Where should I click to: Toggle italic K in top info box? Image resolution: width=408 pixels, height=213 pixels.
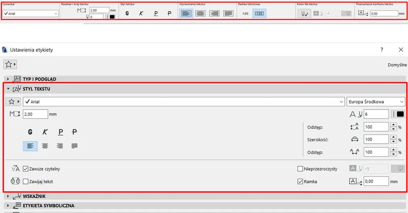tap(141, 13)
